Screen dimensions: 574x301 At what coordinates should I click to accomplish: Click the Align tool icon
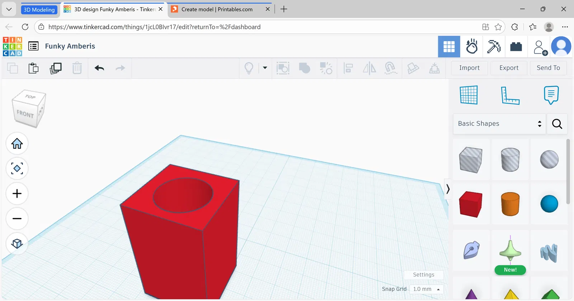click(348, 68)
